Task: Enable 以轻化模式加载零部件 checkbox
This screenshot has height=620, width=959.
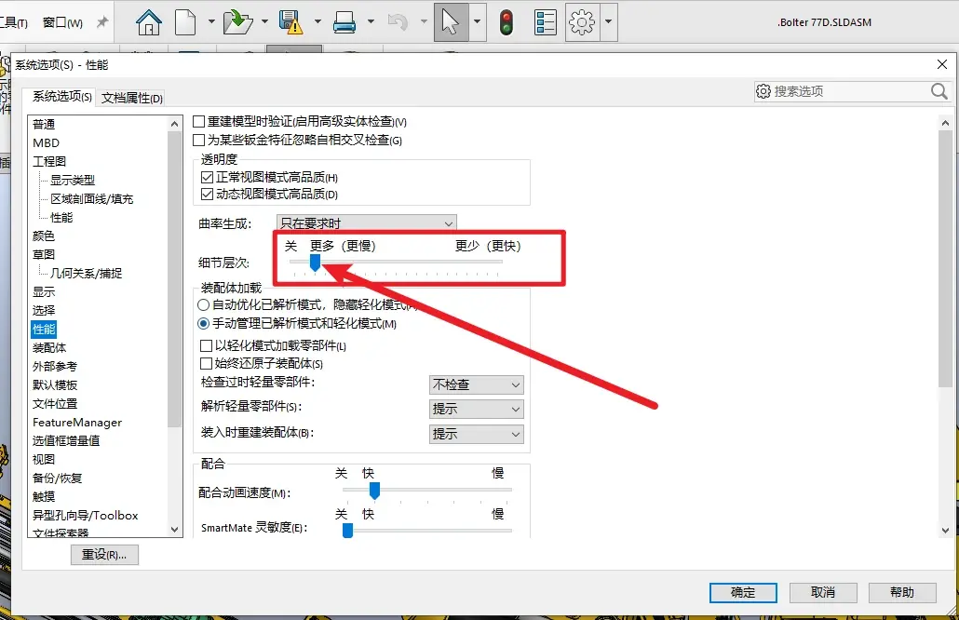Action: pos(206,346)
